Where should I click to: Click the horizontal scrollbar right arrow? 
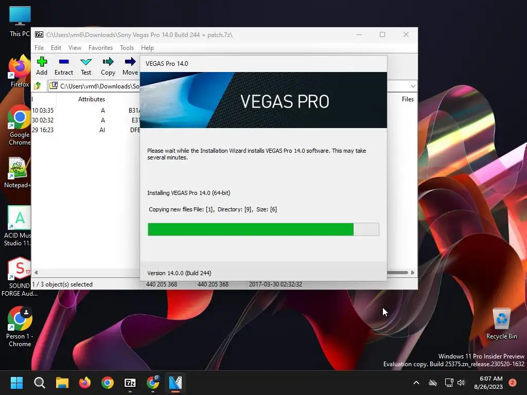click(x=413, y=273)
